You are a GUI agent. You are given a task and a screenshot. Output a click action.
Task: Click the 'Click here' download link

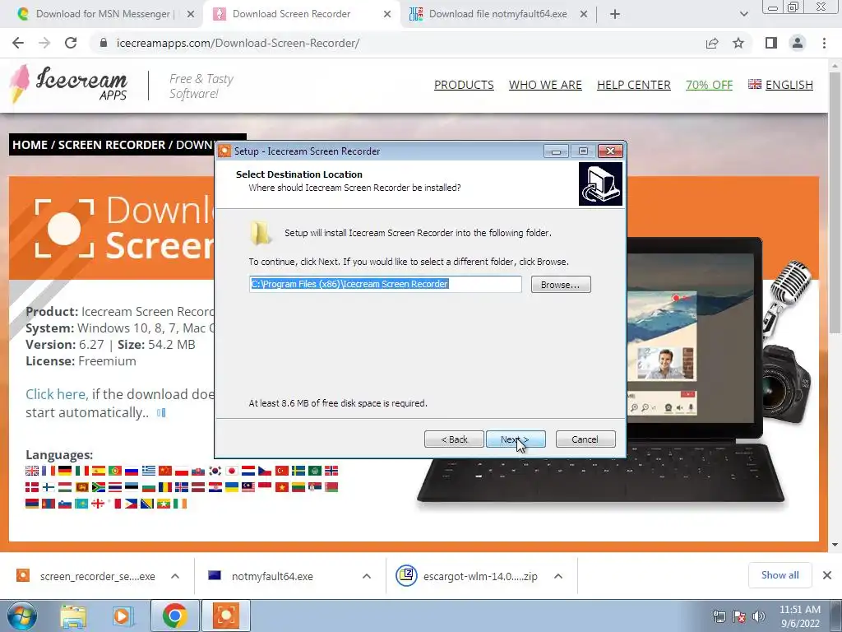tap(57, 394)
